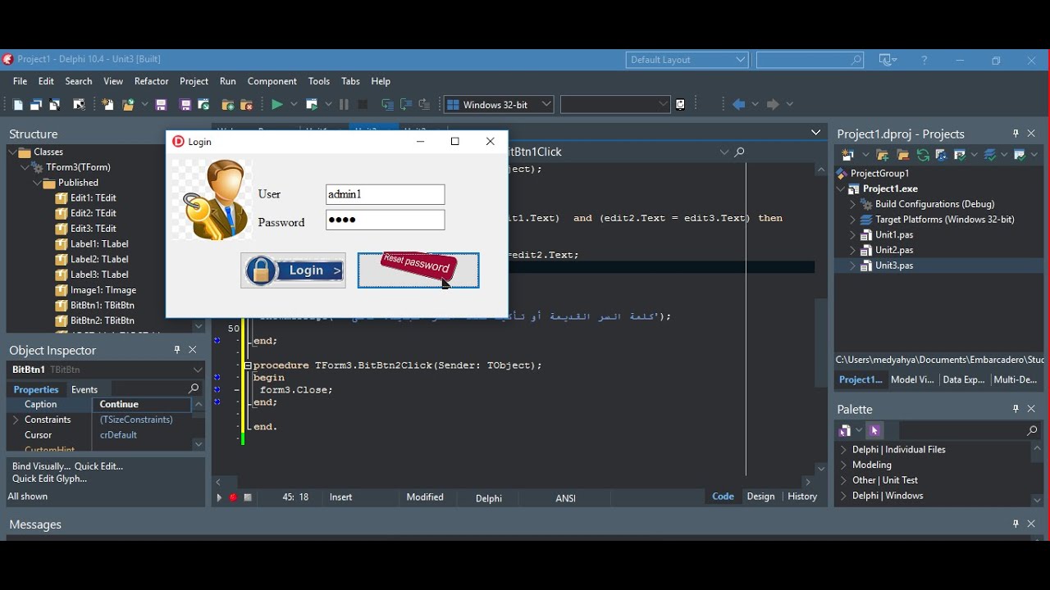Expand the Unit1.pas project node
The width and height of the screenshot is (1050, 590).
coord(853,236)
